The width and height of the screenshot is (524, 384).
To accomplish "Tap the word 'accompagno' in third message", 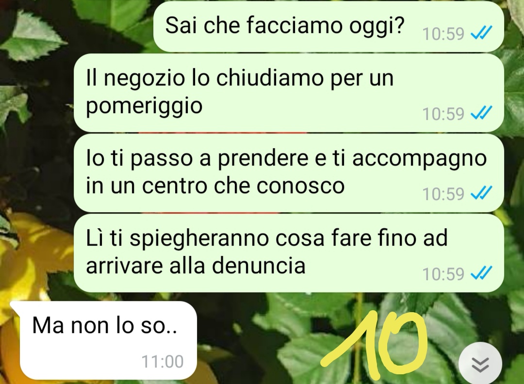I will coord(419,159).
